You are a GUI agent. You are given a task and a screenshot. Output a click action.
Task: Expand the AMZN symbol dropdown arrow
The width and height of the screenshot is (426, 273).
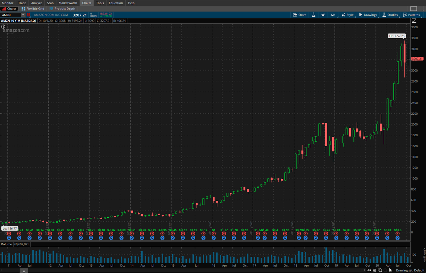tap(23, 15)
